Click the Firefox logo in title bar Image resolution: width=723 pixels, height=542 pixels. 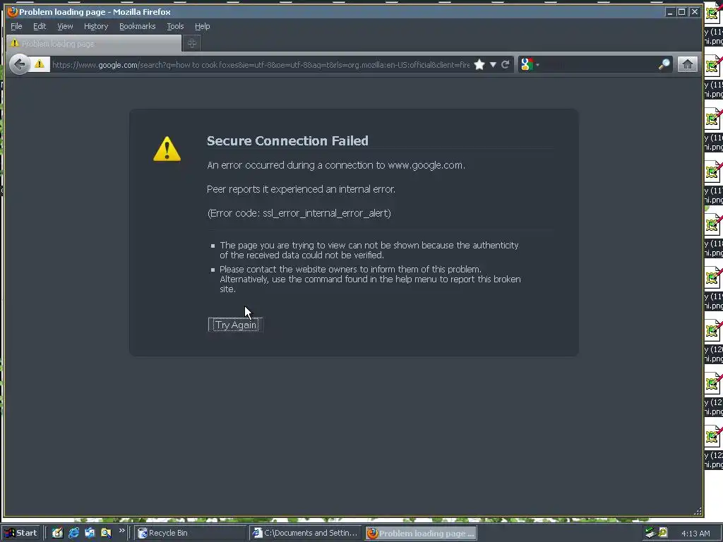(x=13, y=11)
